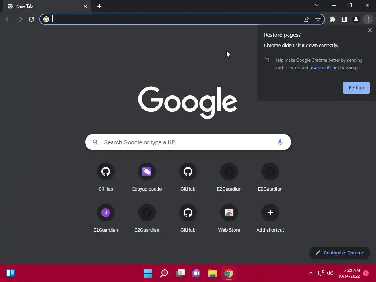Reload the page with refresh icon
The height and width of the screenshot is (282, 376).
[x=32, y=19]
